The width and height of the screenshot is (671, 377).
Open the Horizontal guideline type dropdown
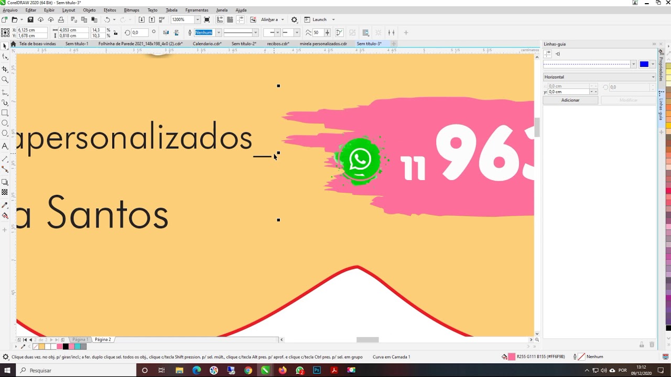click(599, 77)
